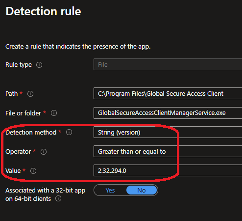This screenshot has width=242, height=221.
Task: Click the info icon beside Value
Action: (x=33, y=171)
